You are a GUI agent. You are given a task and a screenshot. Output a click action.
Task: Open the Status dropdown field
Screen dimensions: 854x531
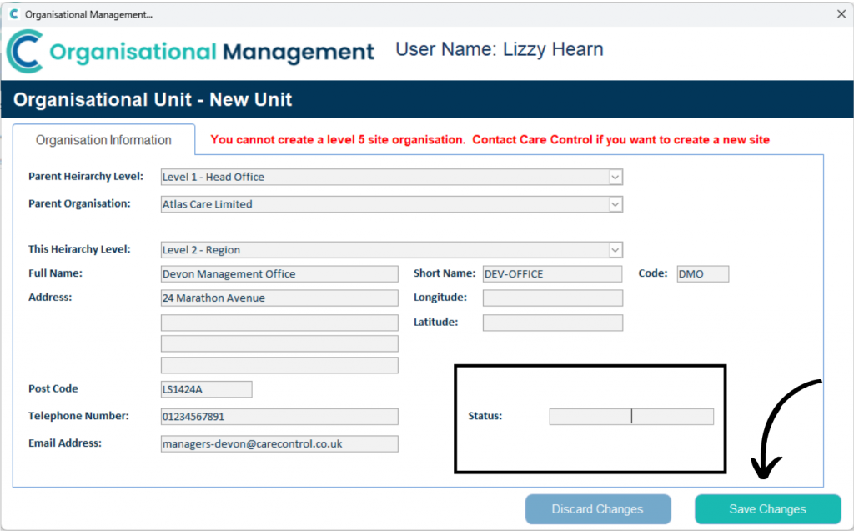coord(631,417)
